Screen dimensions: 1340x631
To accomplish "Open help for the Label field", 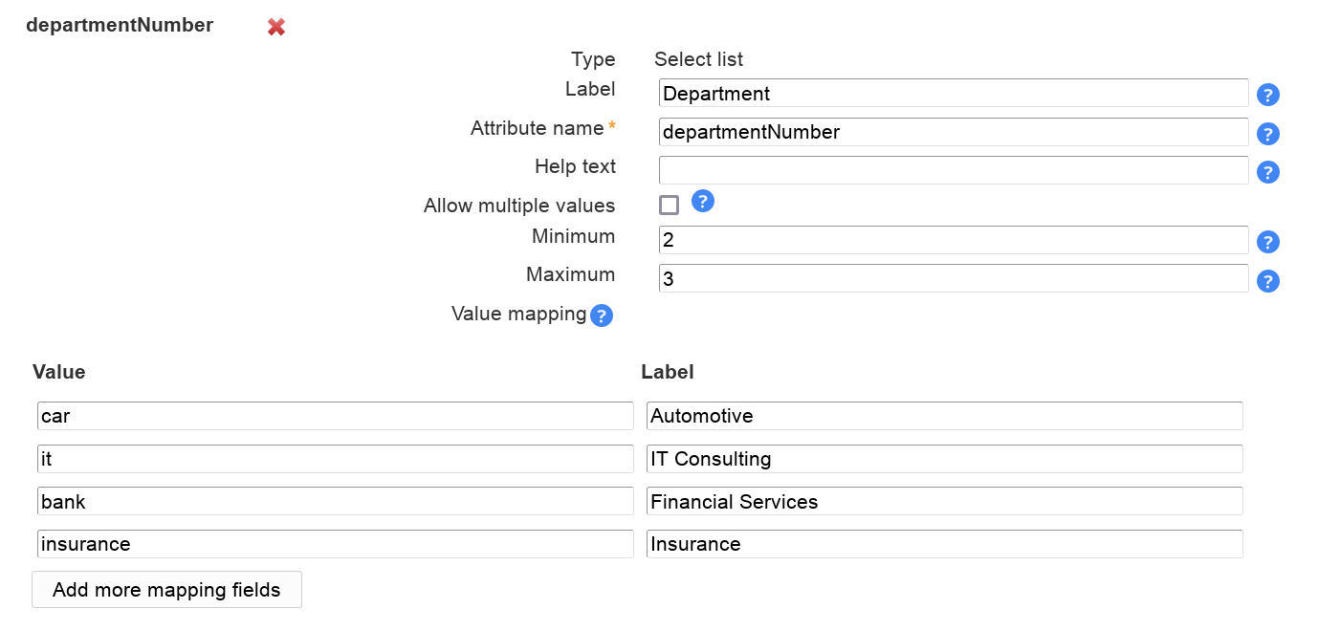I will [1267, 95].
